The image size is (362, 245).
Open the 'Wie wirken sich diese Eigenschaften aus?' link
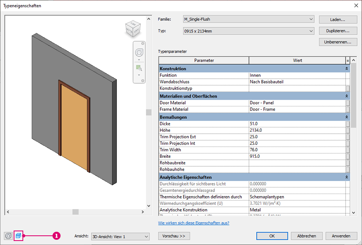click(194, 223)
